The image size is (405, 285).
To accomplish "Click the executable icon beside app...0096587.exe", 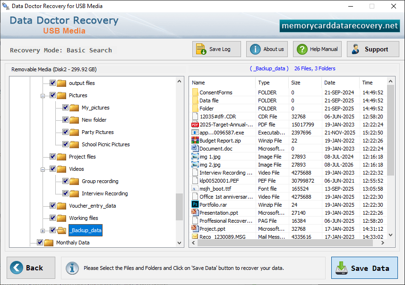I will (x=195, y=132).
